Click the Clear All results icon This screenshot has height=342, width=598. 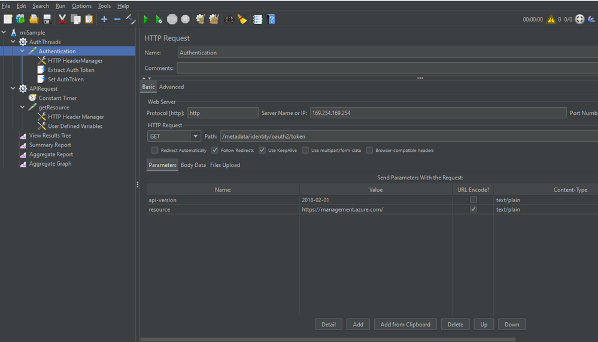click(214, 19)
